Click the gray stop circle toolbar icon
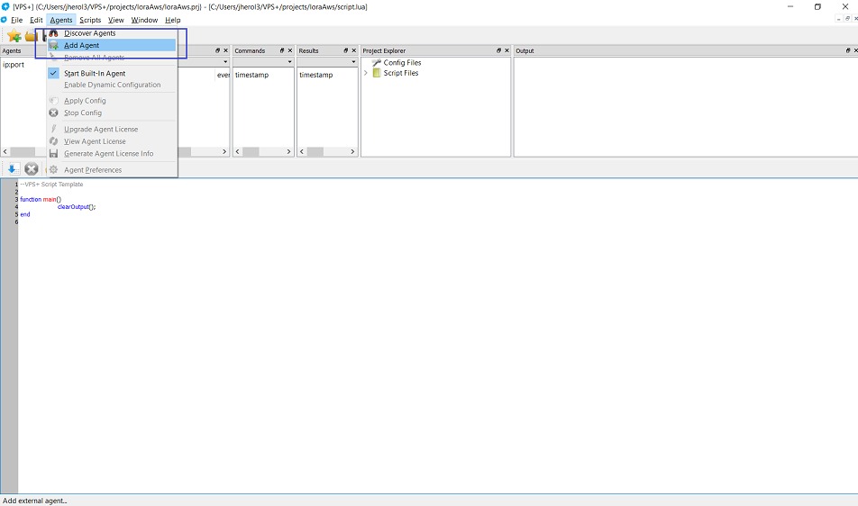 coord(32,169)
